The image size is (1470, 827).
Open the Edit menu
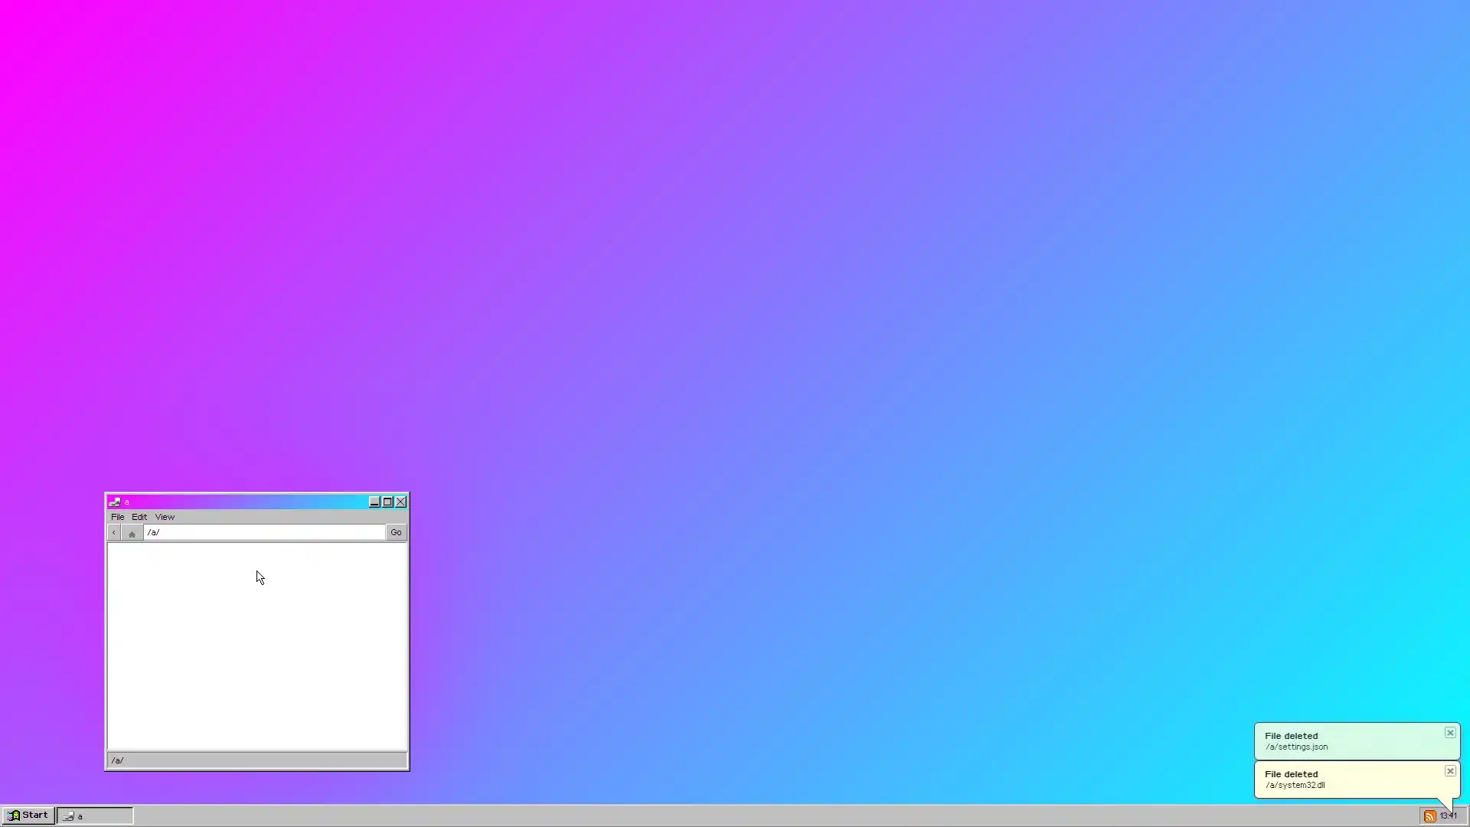[x=139, y=517]
